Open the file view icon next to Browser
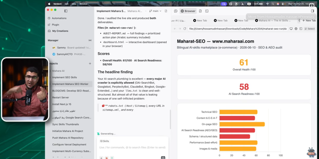 [200, 11]
